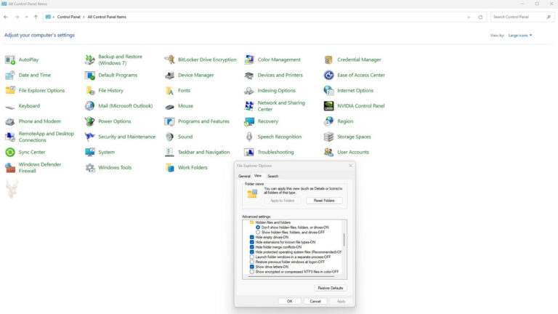Image resolution: width=558 pixels, height=314 pixels.
Task: Open Credential Manager
Action: tap(352, 60)
